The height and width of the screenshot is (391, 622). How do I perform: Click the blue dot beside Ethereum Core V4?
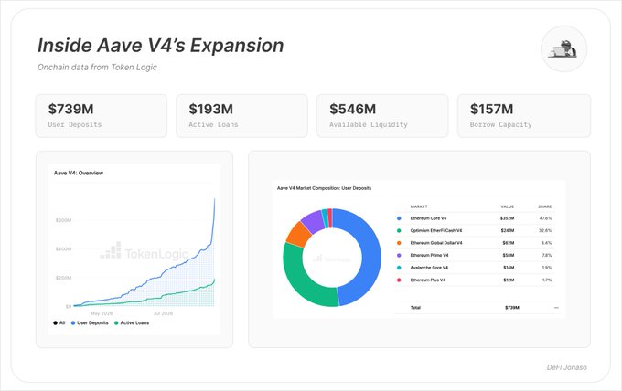pyautogui.click(x=399, y=218)
